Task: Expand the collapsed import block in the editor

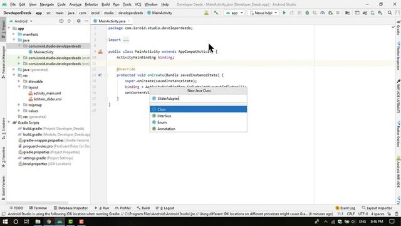Action: pos(126,40)
